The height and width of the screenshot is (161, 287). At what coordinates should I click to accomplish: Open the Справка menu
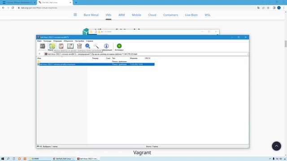pyautogui.click(x=90, y=41)
